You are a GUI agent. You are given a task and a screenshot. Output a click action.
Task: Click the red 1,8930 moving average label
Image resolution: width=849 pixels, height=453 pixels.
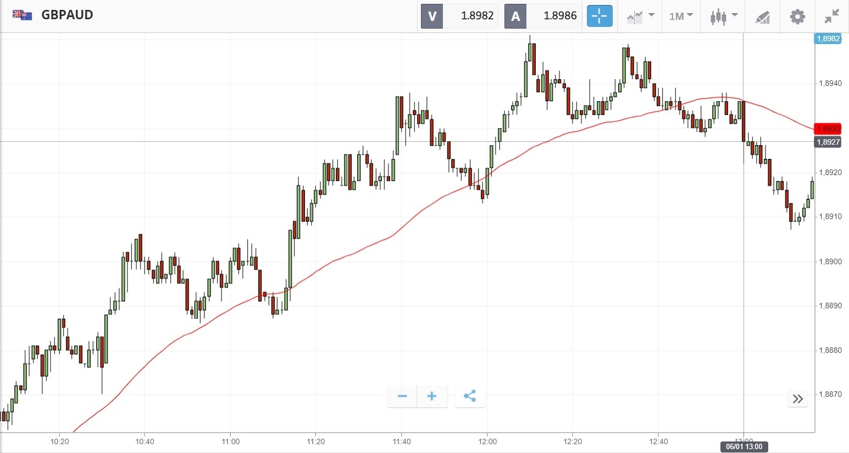(828, 129)
